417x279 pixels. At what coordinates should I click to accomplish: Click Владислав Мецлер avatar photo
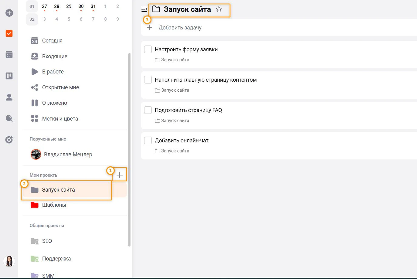36,154
